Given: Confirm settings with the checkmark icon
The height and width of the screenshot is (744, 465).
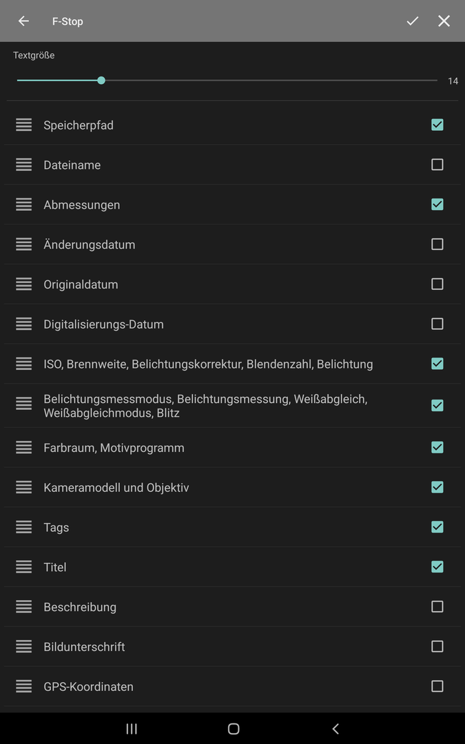Looking at the screenshot, I should click(413, 21).
